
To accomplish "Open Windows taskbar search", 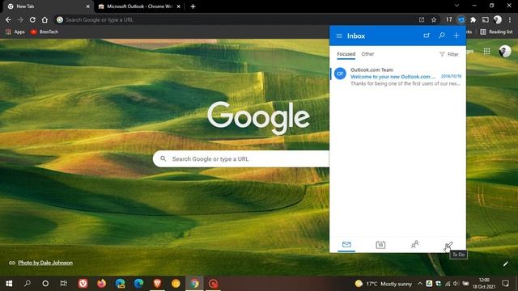I will pos(28,284).
